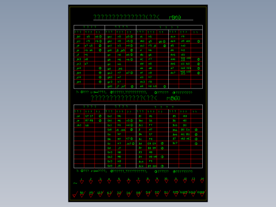Image resolution: width=276 pixels, height=207 pixels.
Task: Click the surface finish symbol labeled 0.8
Action: [x=139, y=194]
